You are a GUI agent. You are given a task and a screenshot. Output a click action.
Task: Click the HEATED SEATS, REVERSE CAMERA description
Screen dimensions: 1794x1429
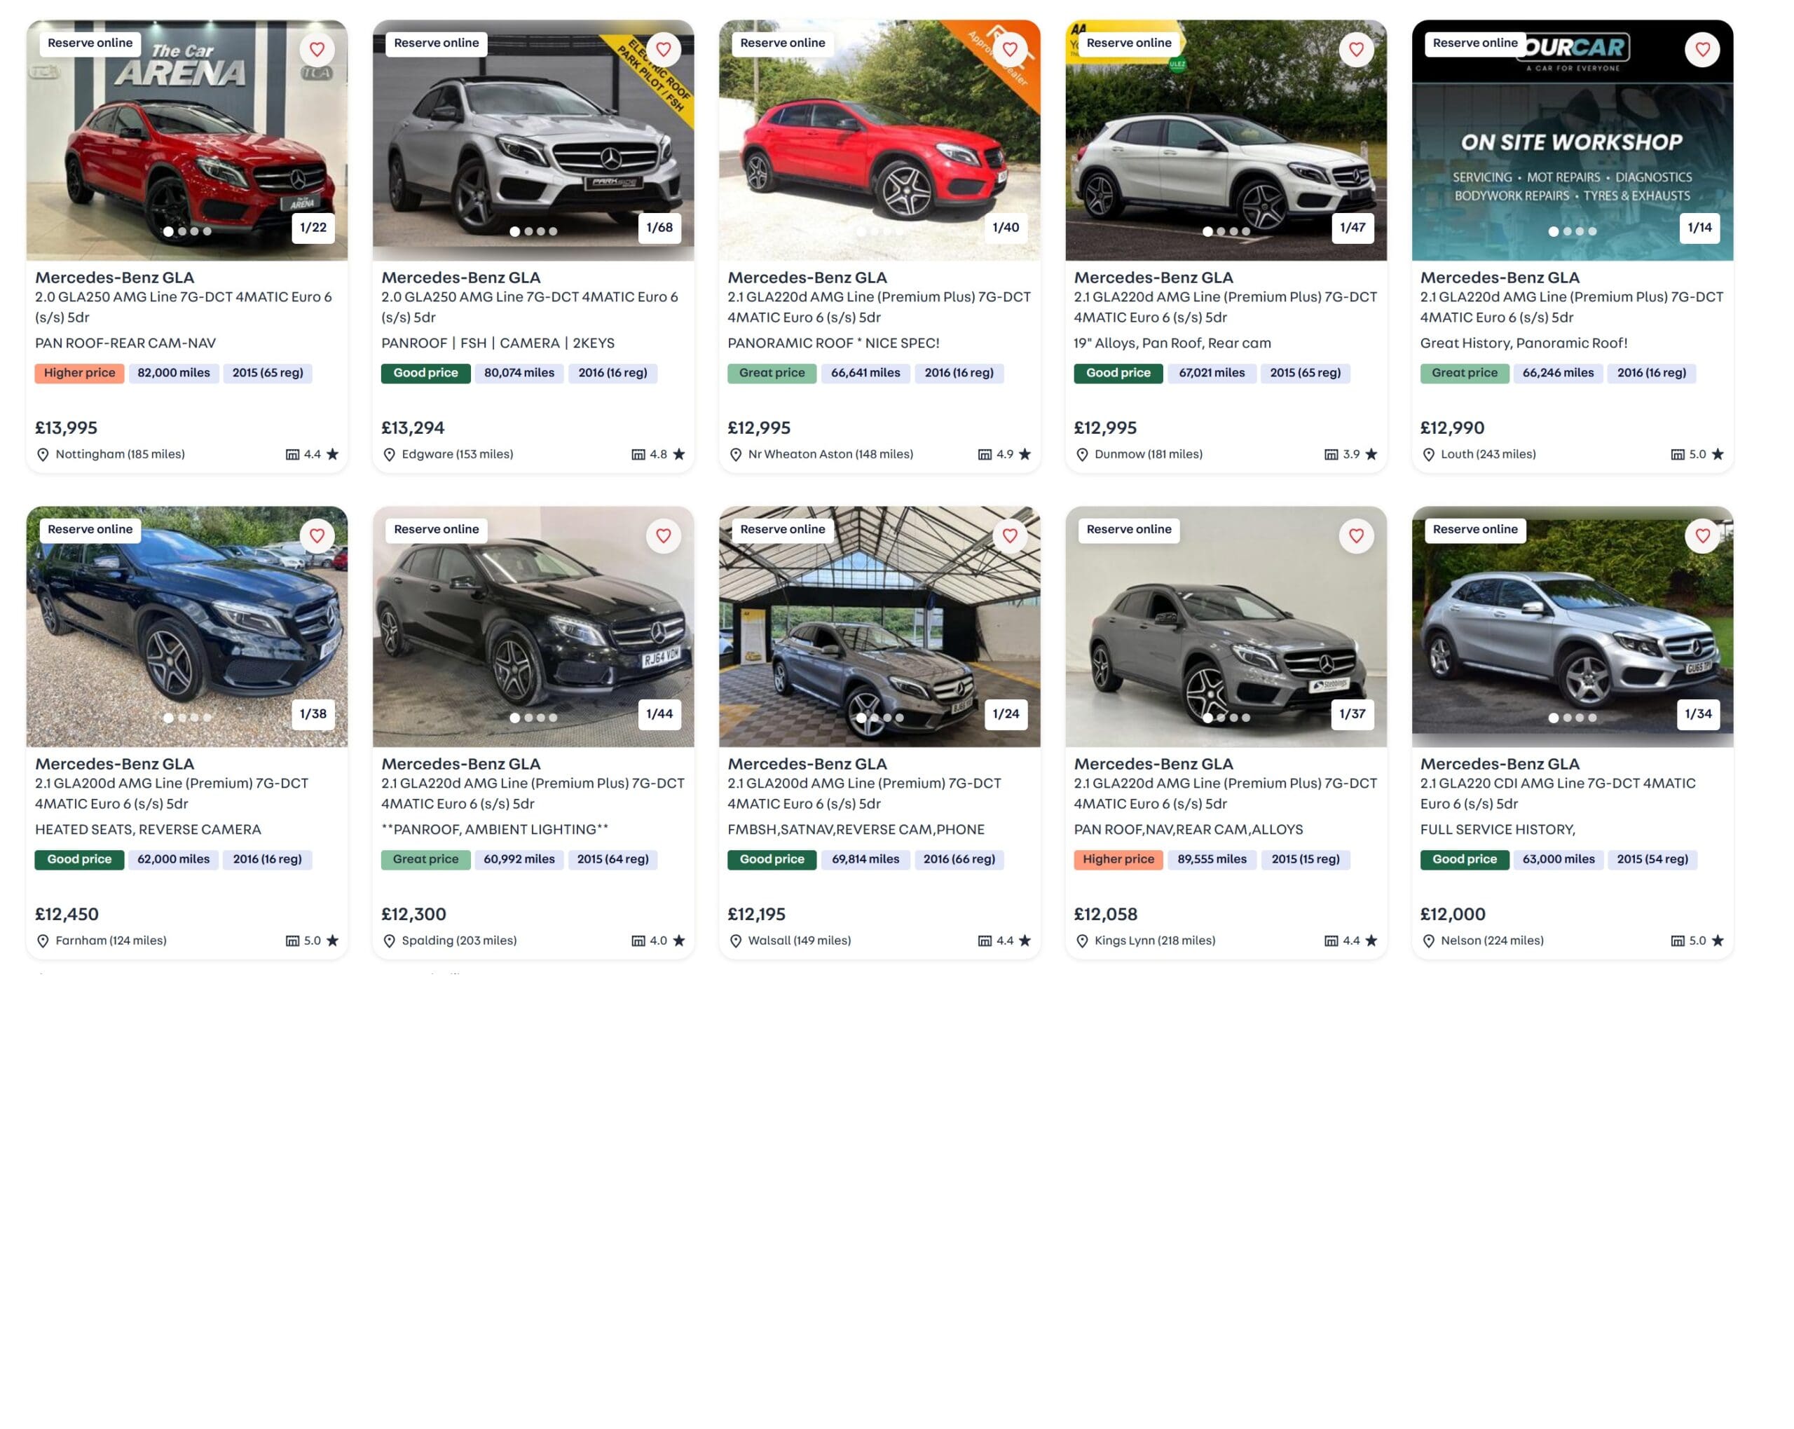point(148,829)
